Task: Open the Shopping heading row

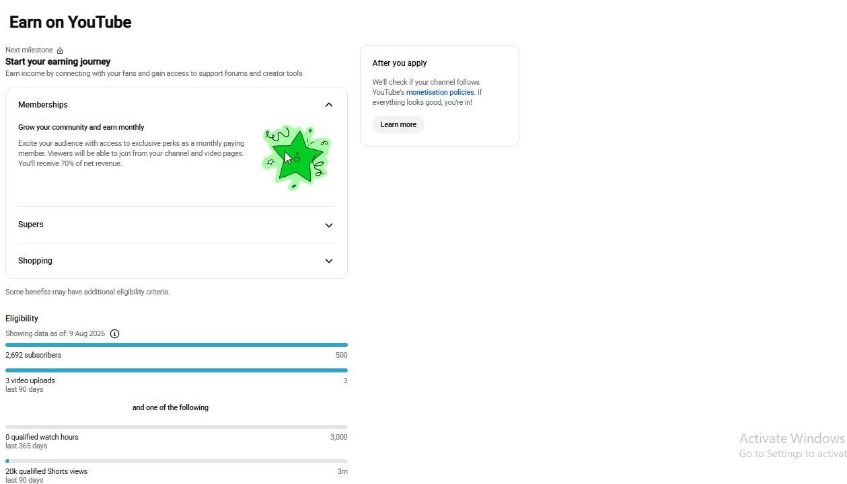Action: coord(176,261)
